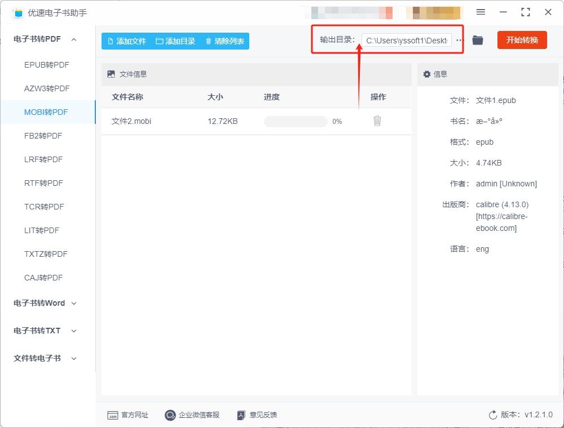Select AZW3转PDF in sidebar
Image resolution: width=564 pixels, height=428 pixels.
click(47, 88)
